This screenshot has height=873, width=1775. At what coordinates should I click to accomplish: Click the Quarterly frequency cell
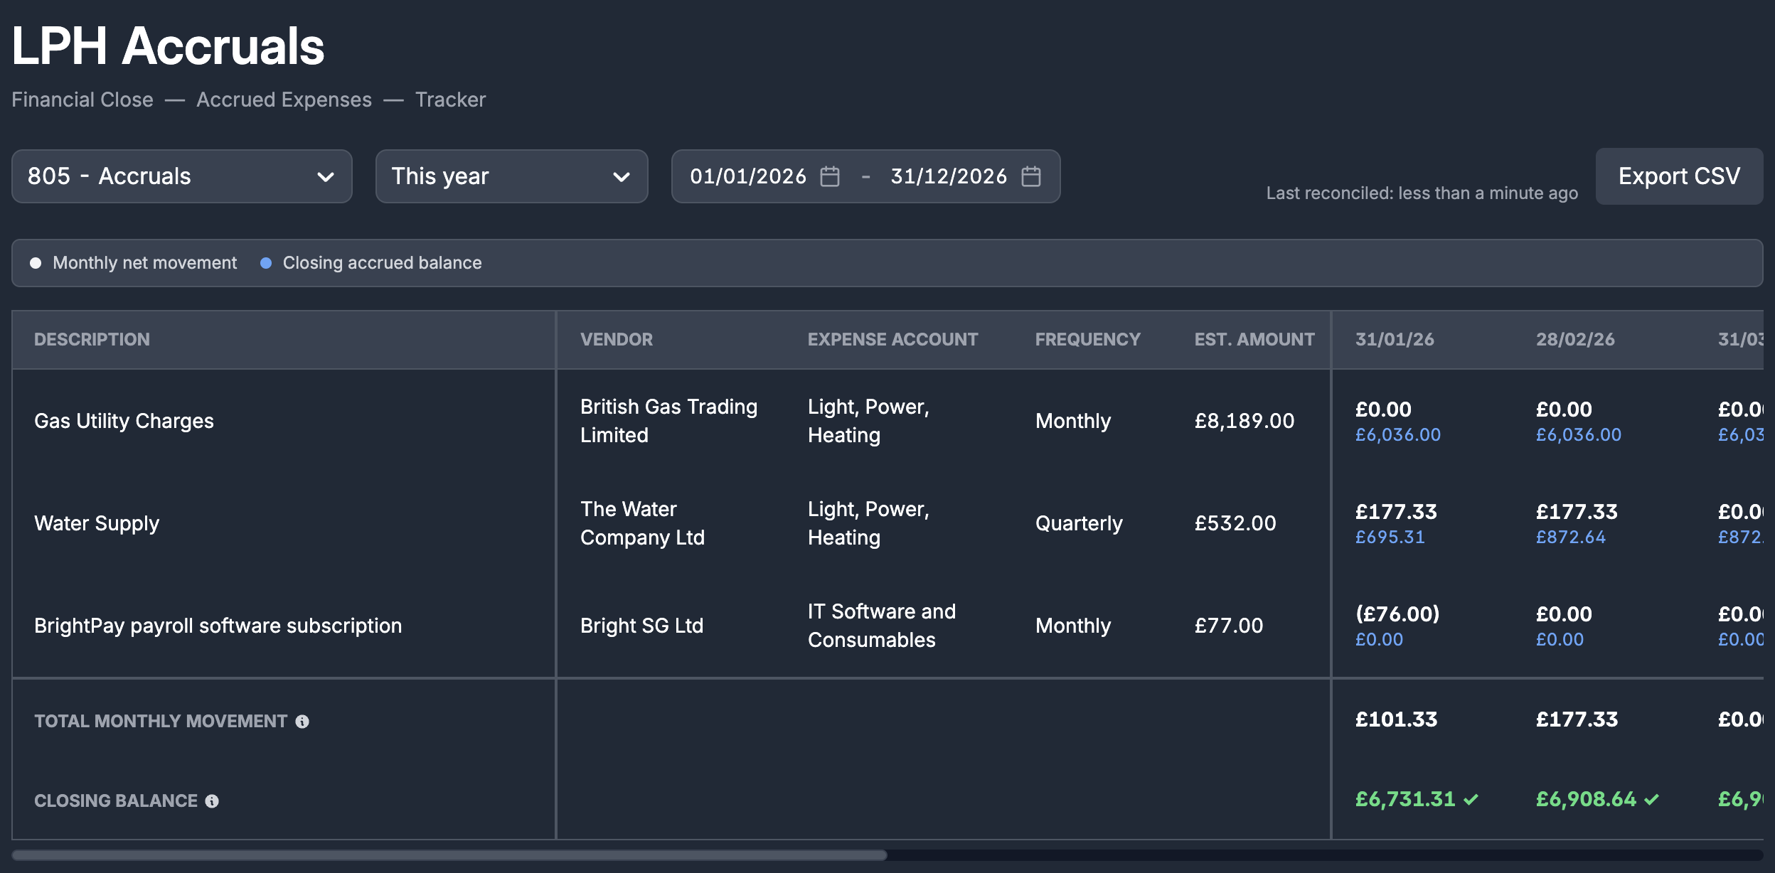pos(1079,523)
